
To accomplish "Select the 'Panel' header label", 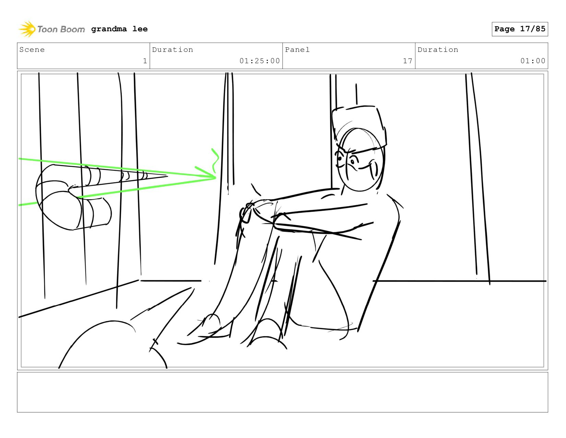I will (x=297, y=49).
